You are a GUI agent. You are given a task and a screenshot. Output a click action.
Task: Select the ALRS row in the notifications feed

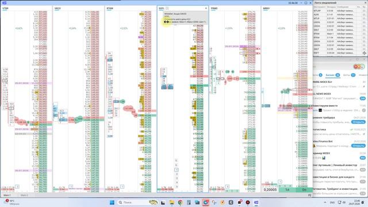(x=340, y=14)
